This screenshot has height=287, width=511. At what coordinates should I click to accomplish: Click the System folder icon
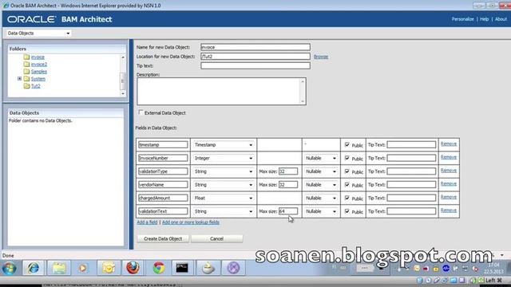26,79
